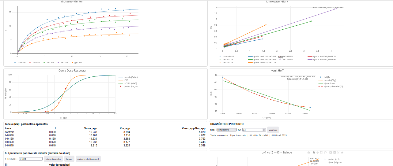393x166 pixels.
Task: Click the 'limpar' button
Action: pos(69,159)
